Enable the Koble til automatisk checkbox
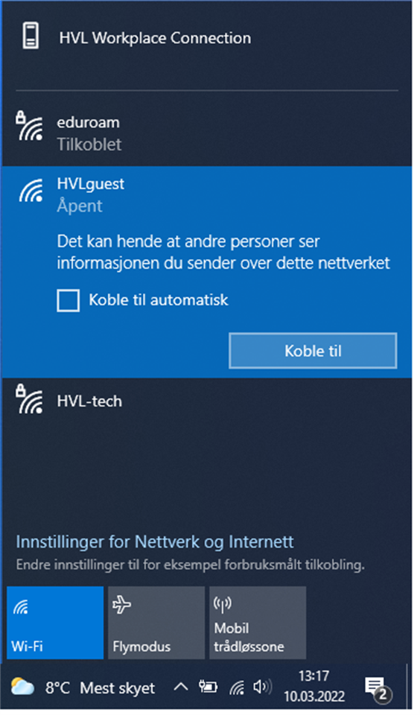The image size is (420, 715). pos(69,300)
